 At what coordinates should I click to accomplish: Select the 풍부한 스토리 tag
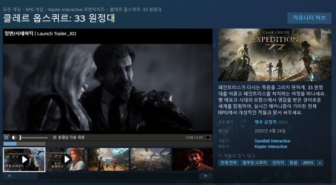255,163
